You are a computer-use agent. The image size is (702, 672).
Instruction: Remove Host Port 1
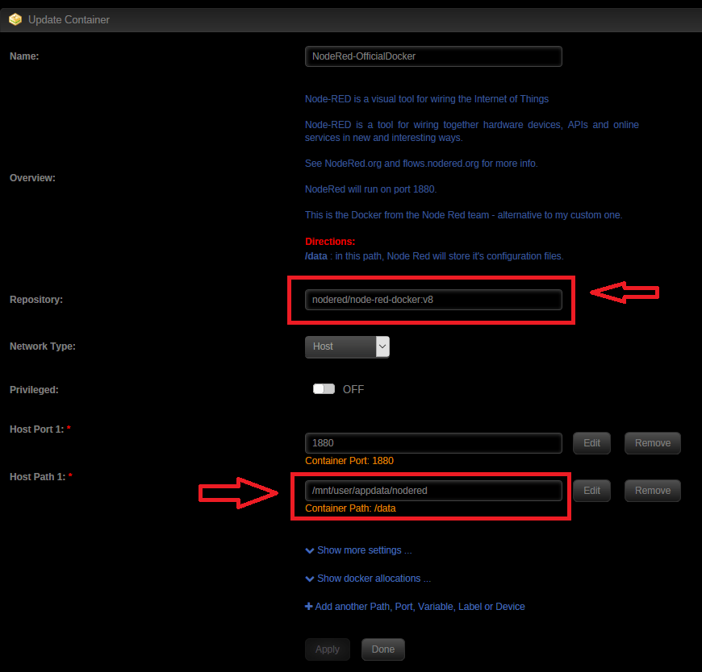coord(652,443)
